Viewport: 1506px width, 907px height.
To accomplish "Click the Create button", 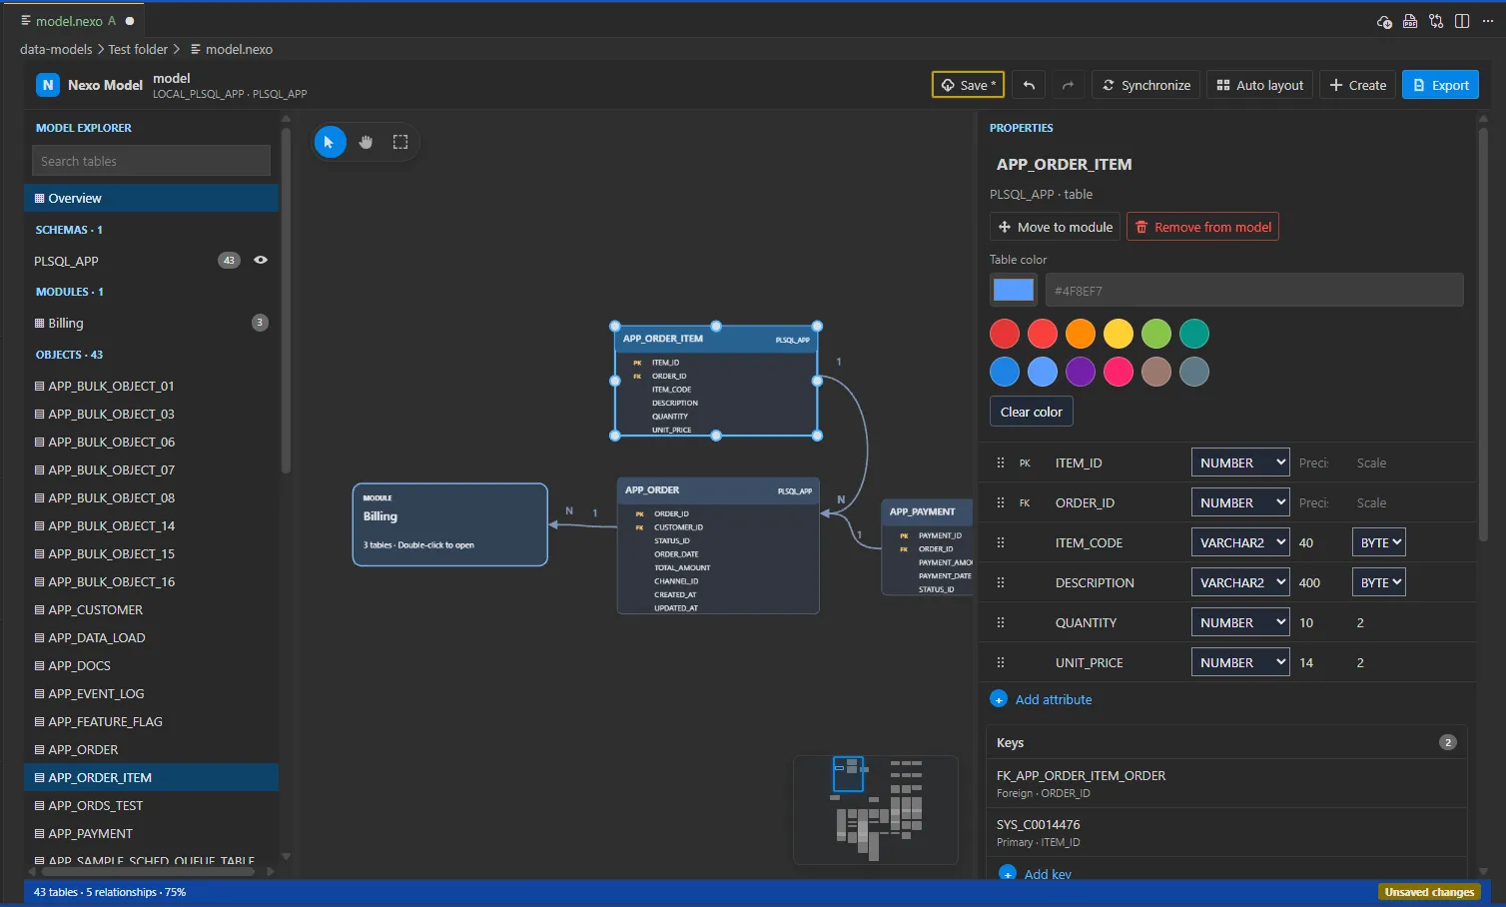I will (1357, 85).
